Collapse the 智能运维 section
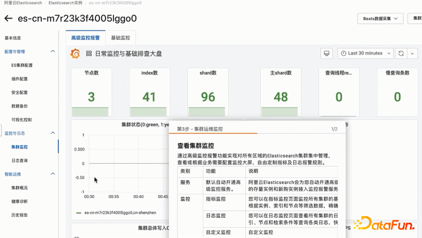This screenshot has width=422, height=238. 53,174
